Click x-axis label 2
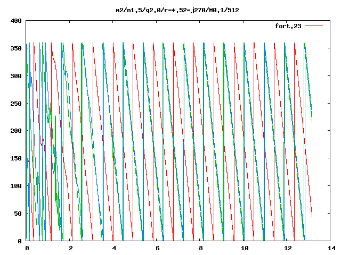341x255 pixels. [x=70, y=248]
